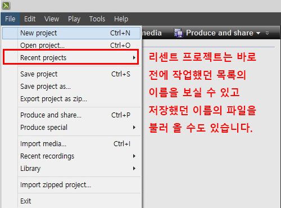Choose Import media... menu entry

coord(71,144)
